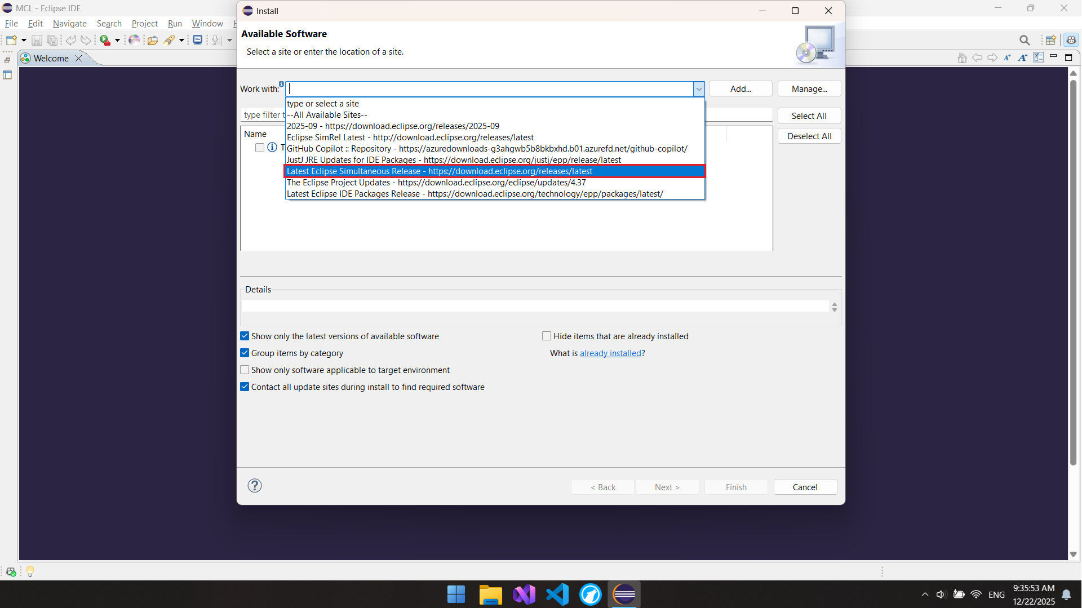This screenshot has height=608, width=1082.
Task: Switch to the Welcome tab
Action: [x=51, y=59]
